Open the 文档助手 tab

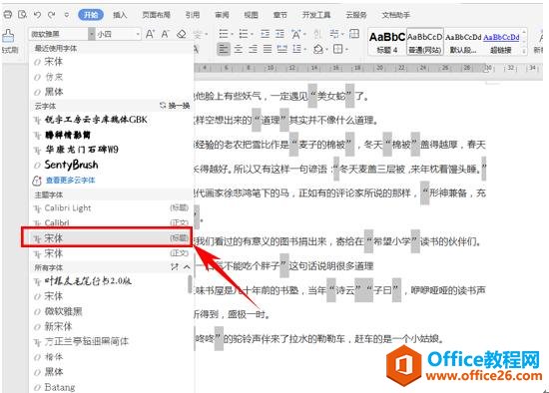pyautogui.click(x=395, y=15)
